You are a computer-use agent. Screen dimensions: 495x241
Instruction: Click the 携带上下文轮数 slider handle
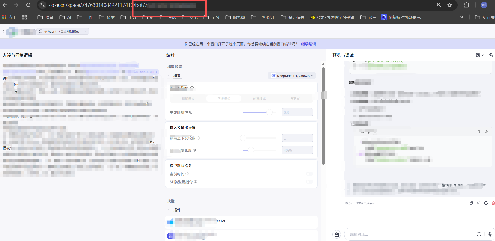pos(243,138)
